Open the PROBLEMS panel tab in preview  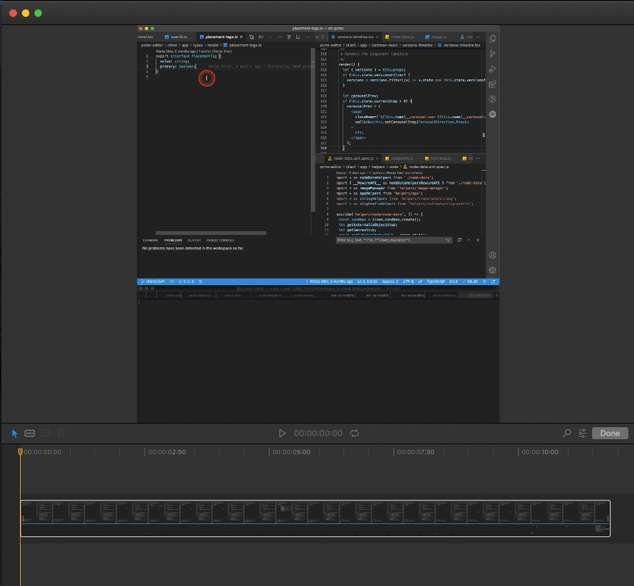[x=173, y=241]
